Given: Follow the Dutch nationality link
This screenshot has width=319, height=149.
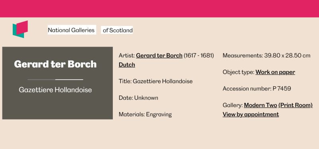Looking at the screenshot, I should tap(127, 65).
